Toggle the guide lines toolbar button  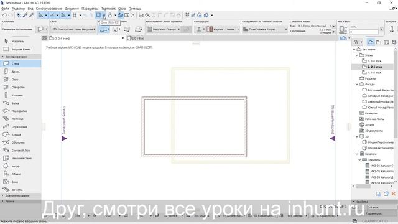point(52,15)
